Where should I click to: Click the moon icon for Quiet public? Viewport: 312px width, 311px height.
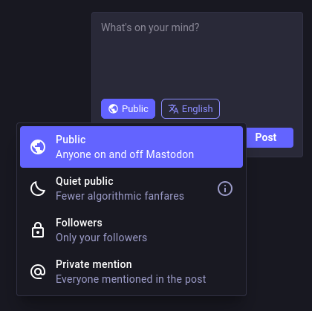(38, 189)
